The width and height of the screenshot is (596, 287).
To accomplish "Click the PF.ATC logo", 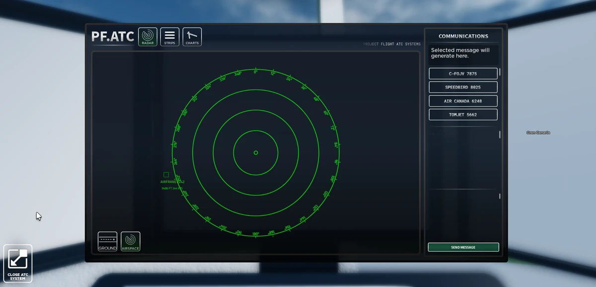I will click(x=112, y=36).
